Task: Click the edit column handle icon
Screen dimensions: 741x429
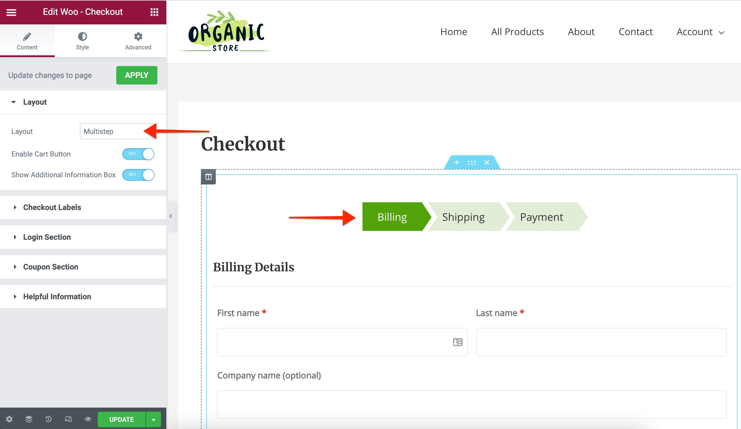Action: [x=208, y=177]
